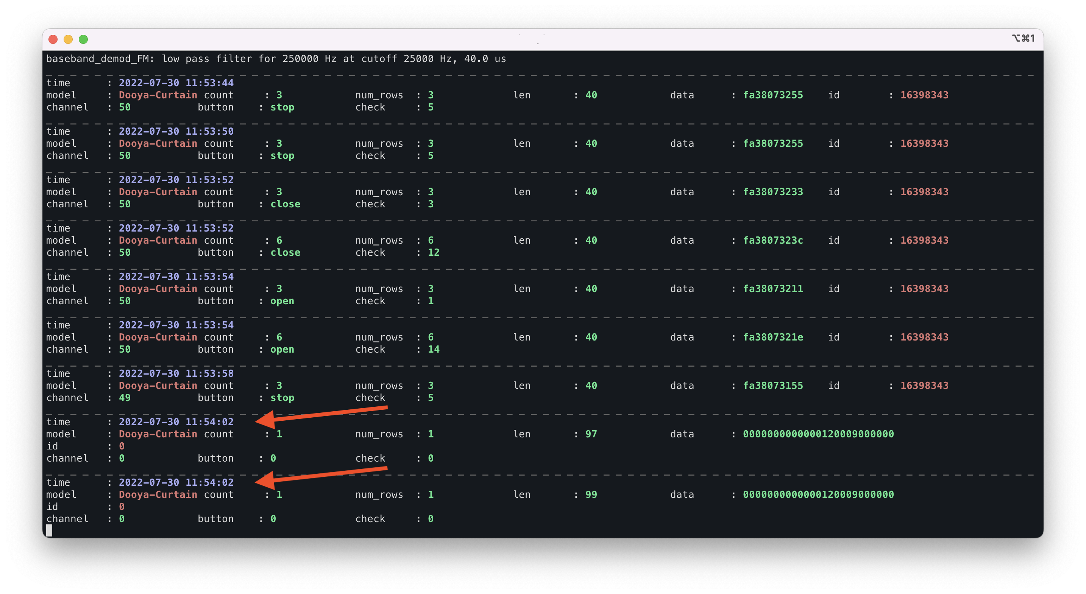Click the green zoom traffic light
Viewport: 1086px width, 594px height.
point(83,39)
